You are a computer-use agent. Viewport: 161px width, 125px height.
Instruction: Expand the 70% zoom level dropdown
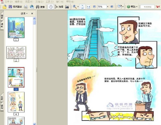tap(108, 7)
